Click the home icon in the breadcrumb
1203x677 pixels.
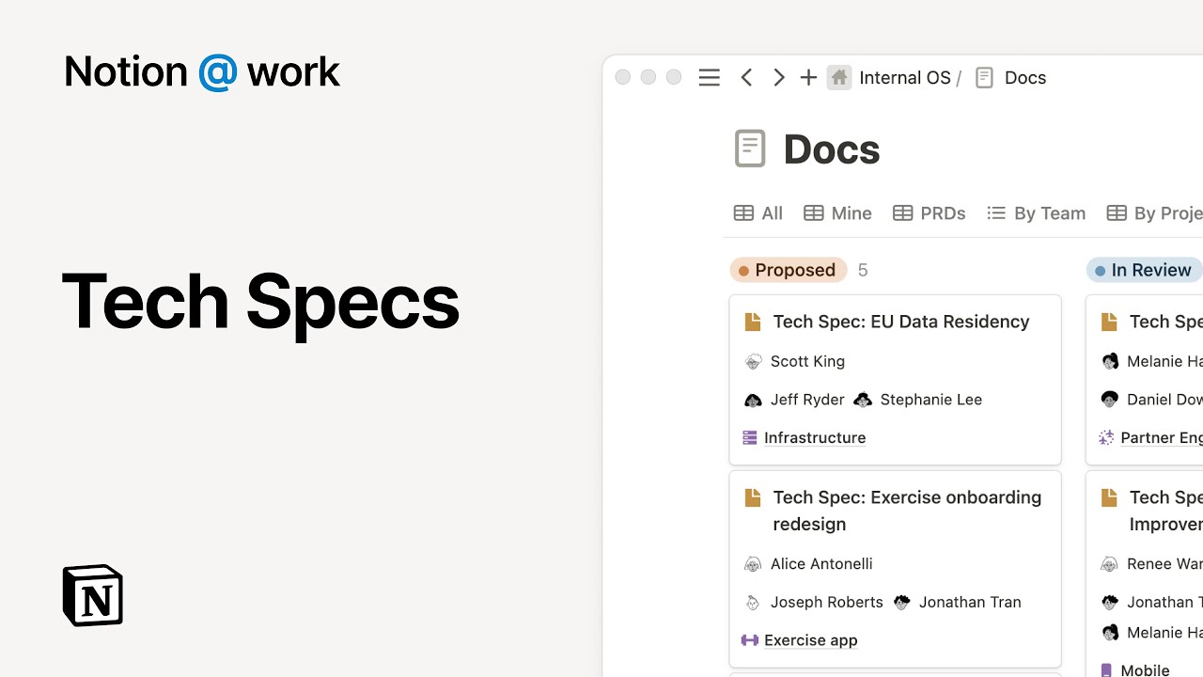click(838, 77)
